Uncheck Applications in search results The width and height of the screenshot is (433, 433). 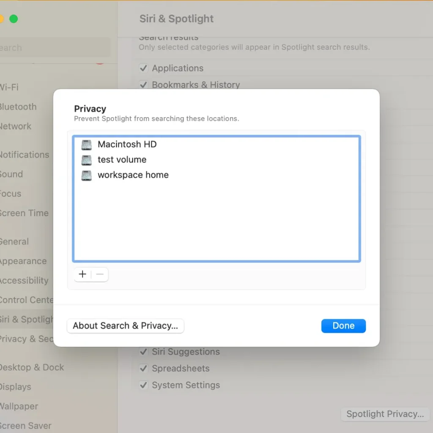coord(143,68)
